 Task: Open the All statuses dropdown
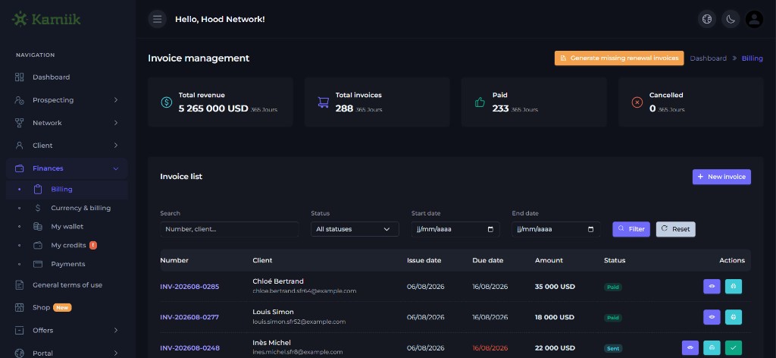point(355,229)
